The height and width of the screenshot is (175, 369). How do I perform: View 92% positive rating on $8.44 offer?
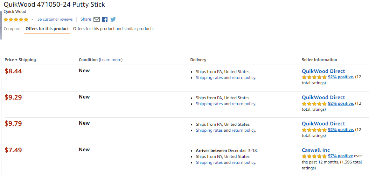(341, 77)
